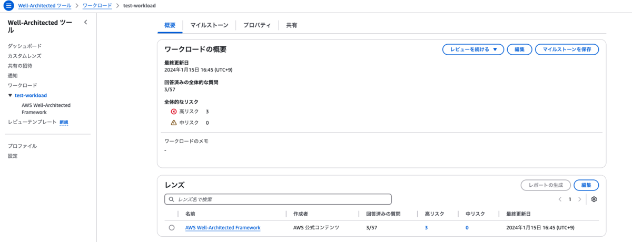Open ワークロード in the sidebar
The height and width of the screenshot is (242, 632).
click(23, 85)
